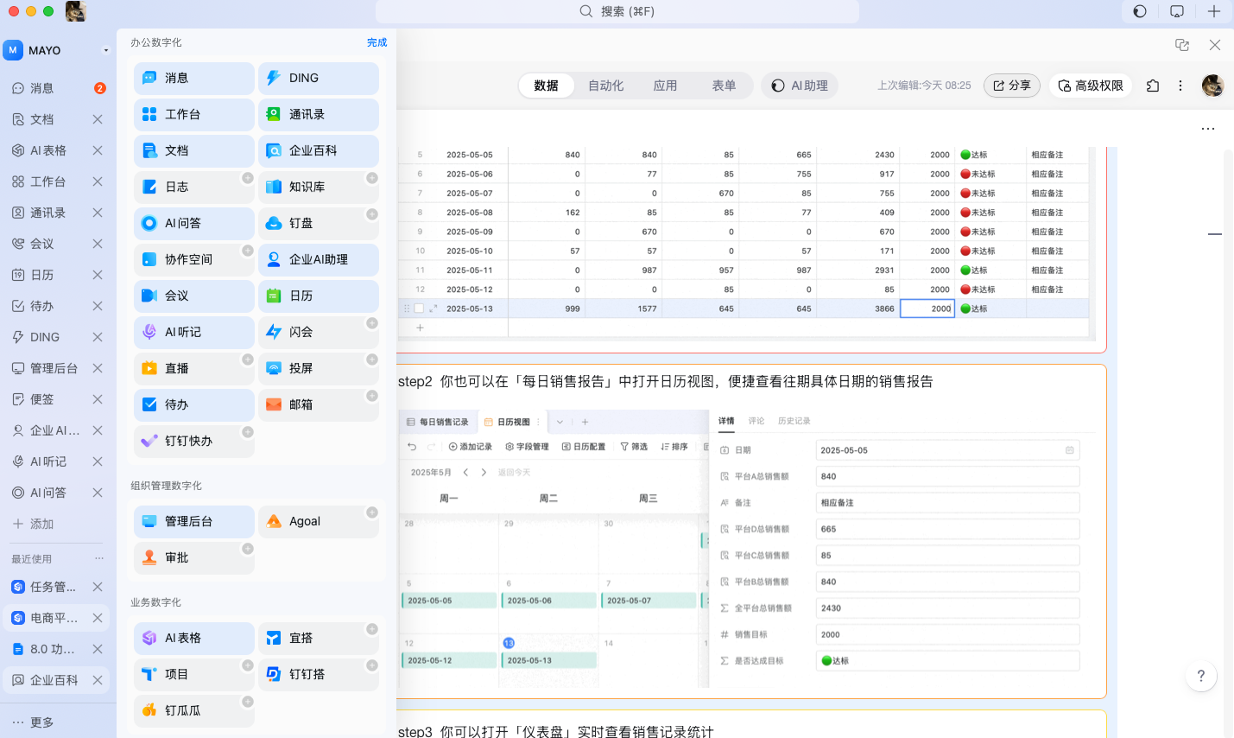The height and width of the screenshot is (738, 1234).
Task: Open 闪会 tile
Action: click(x=319, y=332)
